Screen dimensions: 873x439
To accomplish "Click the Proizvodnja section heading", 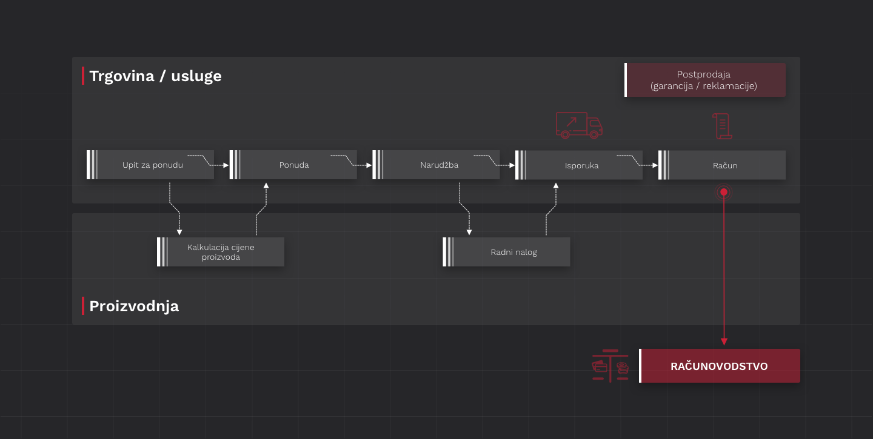I will (134, 306).
